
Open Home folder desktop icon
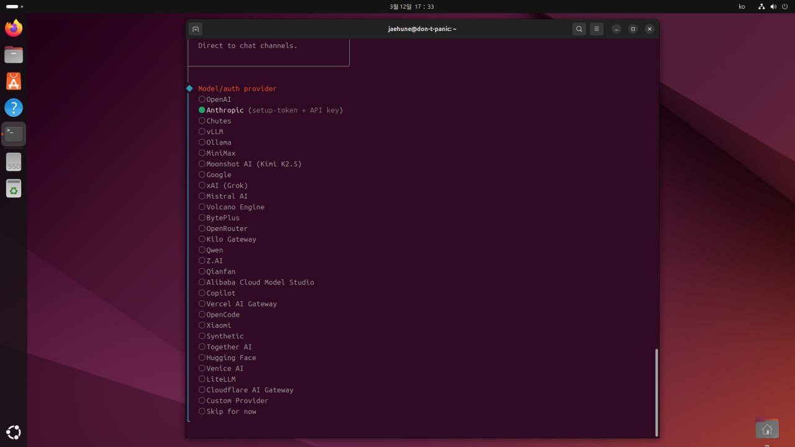pyautogui.click(x=767, y=429)
